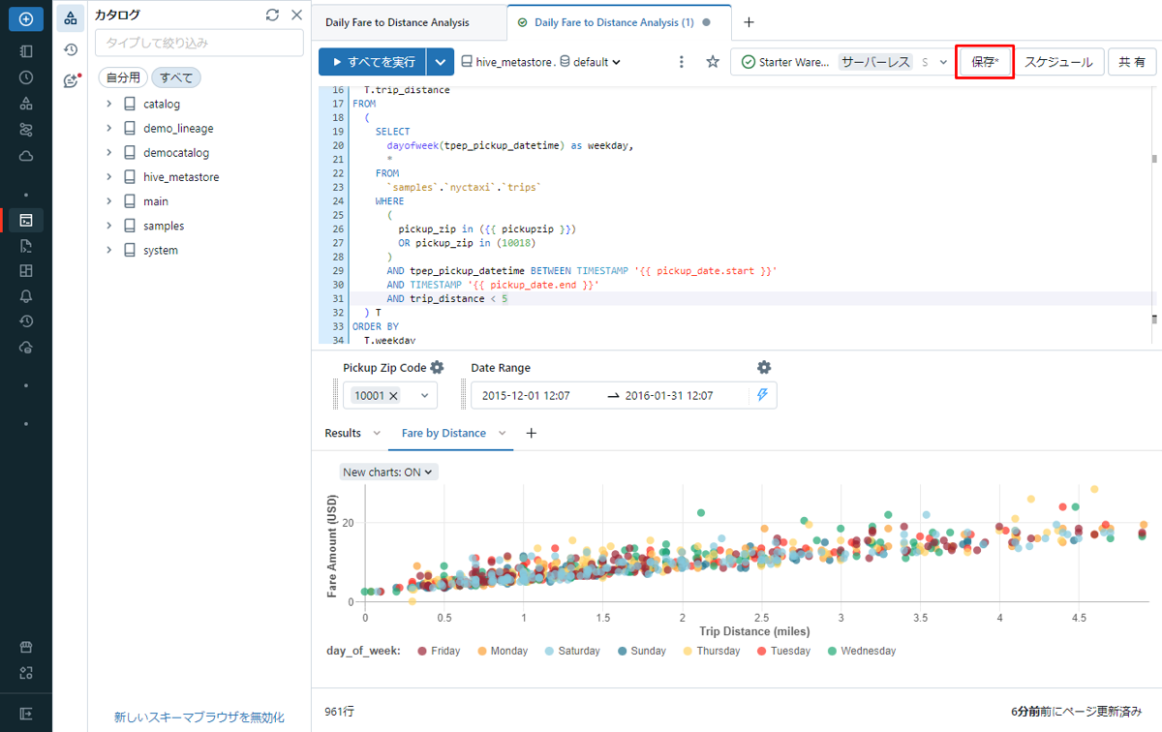Open the default schema dropdown

(x=591, y=62)
